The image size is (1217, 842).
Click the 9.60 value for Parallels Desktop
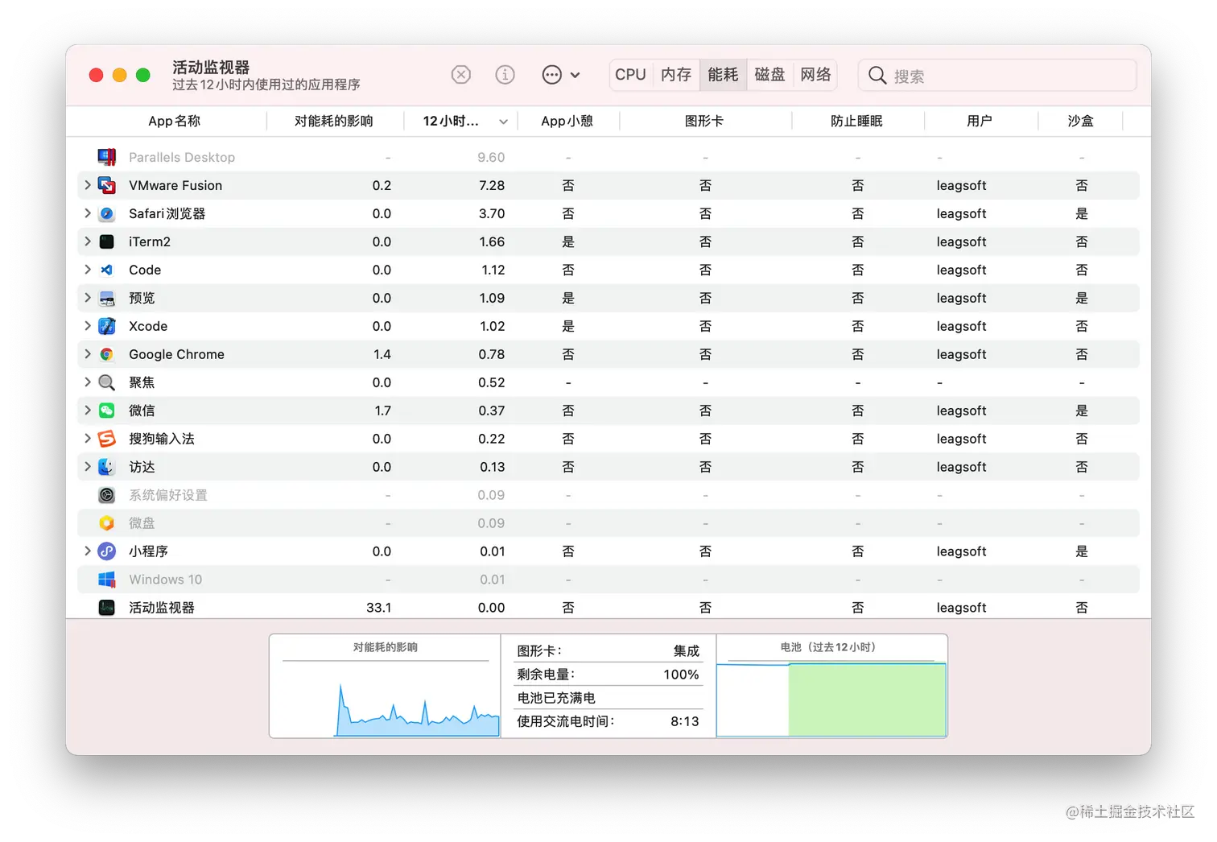491,157
